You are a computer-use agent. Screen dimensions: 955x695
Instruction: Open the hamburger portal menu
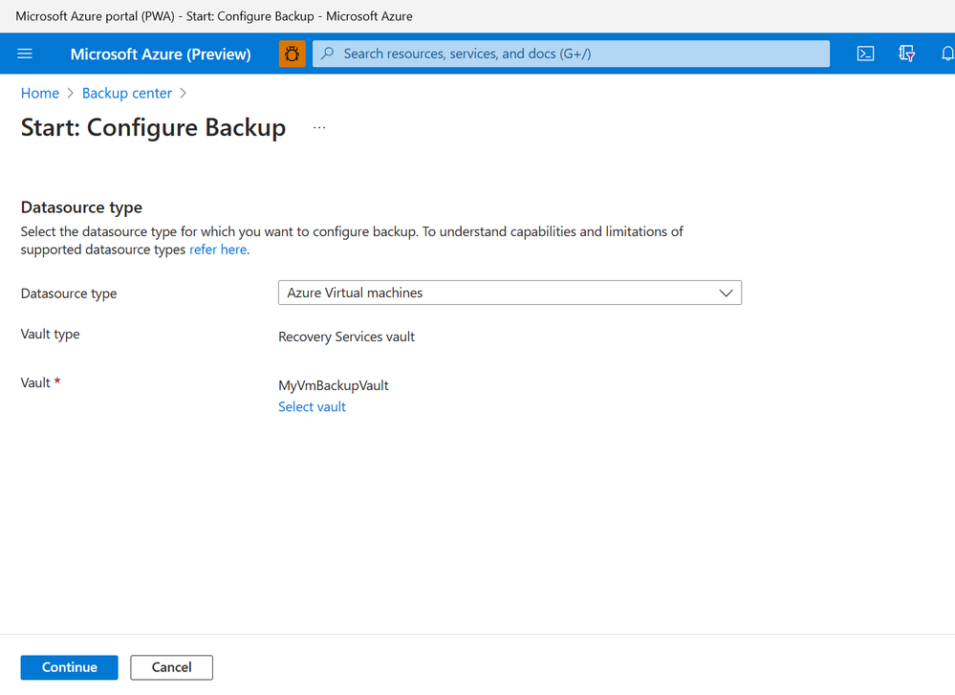tap(24, 54)
